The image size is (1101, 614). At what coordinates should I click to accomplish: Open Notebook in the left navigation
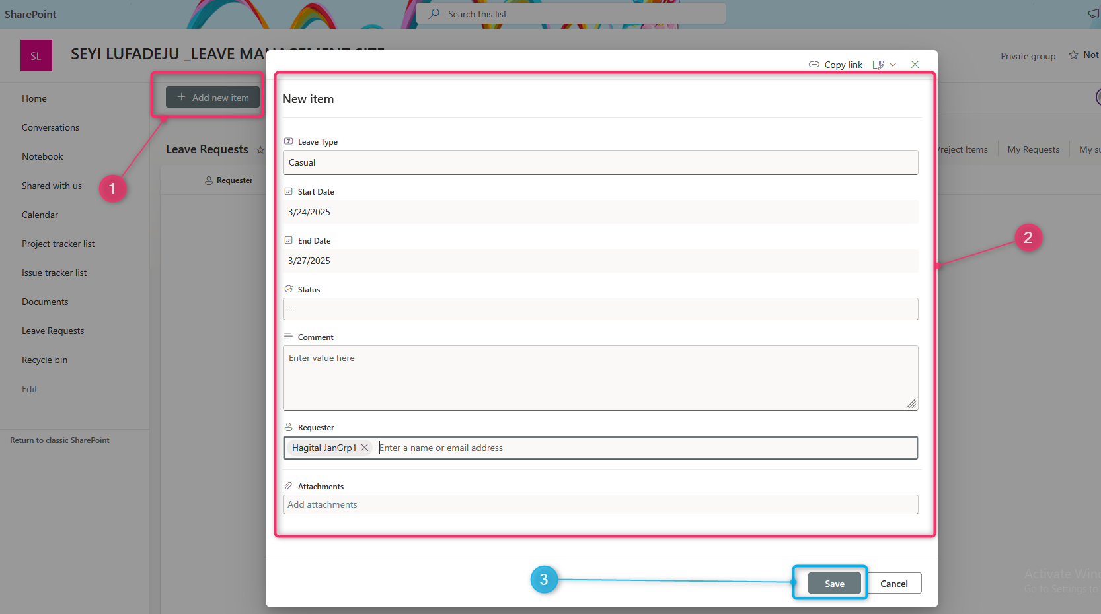click(x=42, y=156)
